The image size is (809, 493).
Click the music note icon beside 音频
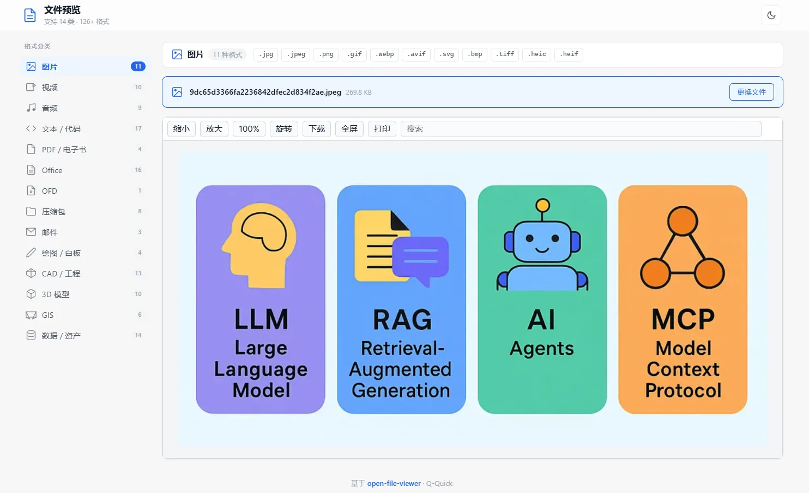(31, 108)
